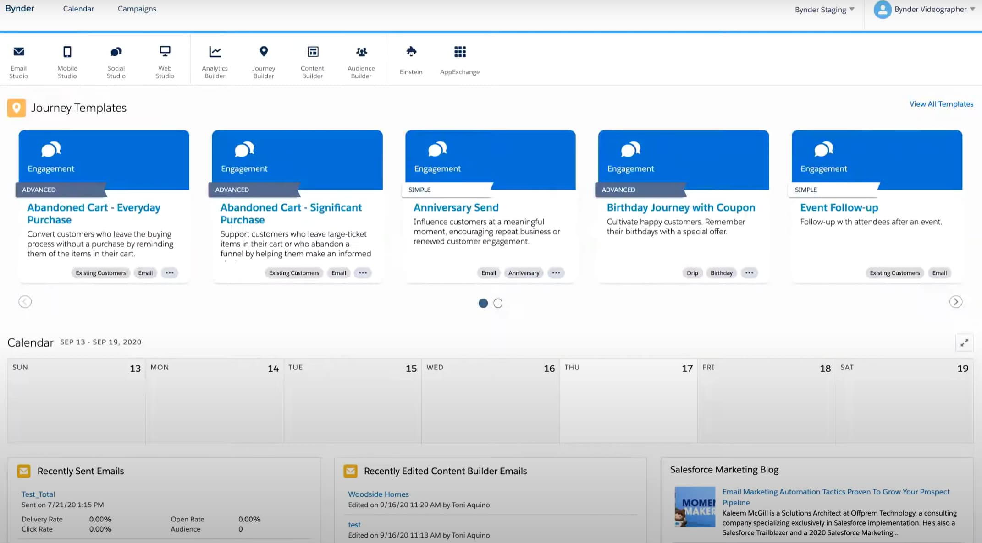Image resolution: width=982 pixels, height=543 pixels.
Task: Open Mobile Studio
Action: tap(67, 61)
